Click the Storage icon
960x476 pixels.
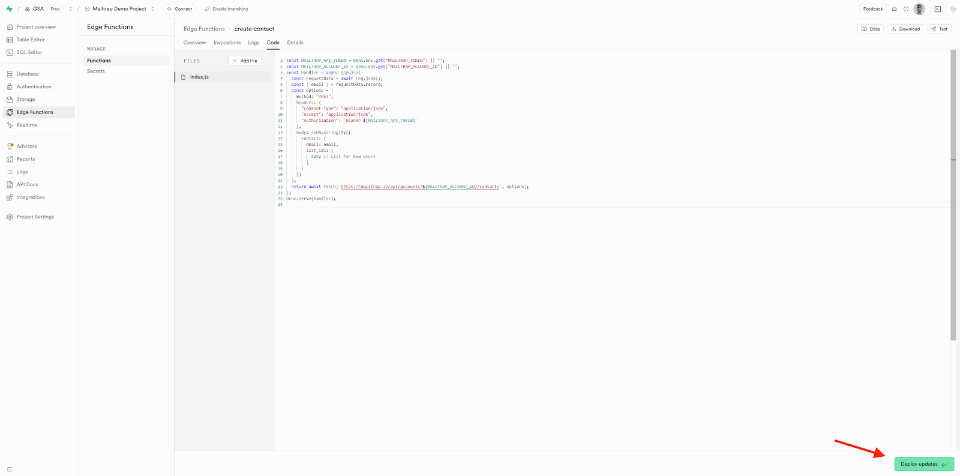coord(10,100)
